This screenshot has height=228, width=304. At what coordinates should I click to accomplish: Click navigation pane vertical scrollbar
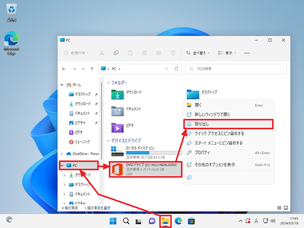point(102,121)
